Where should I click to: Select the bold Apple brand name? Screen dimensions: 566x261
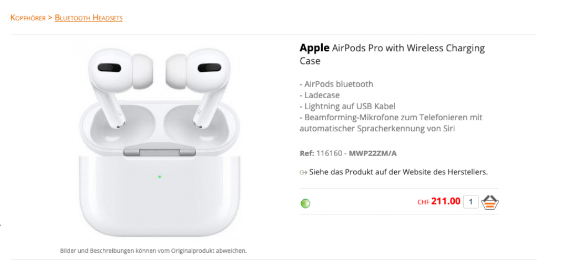[x=315, y=47]
